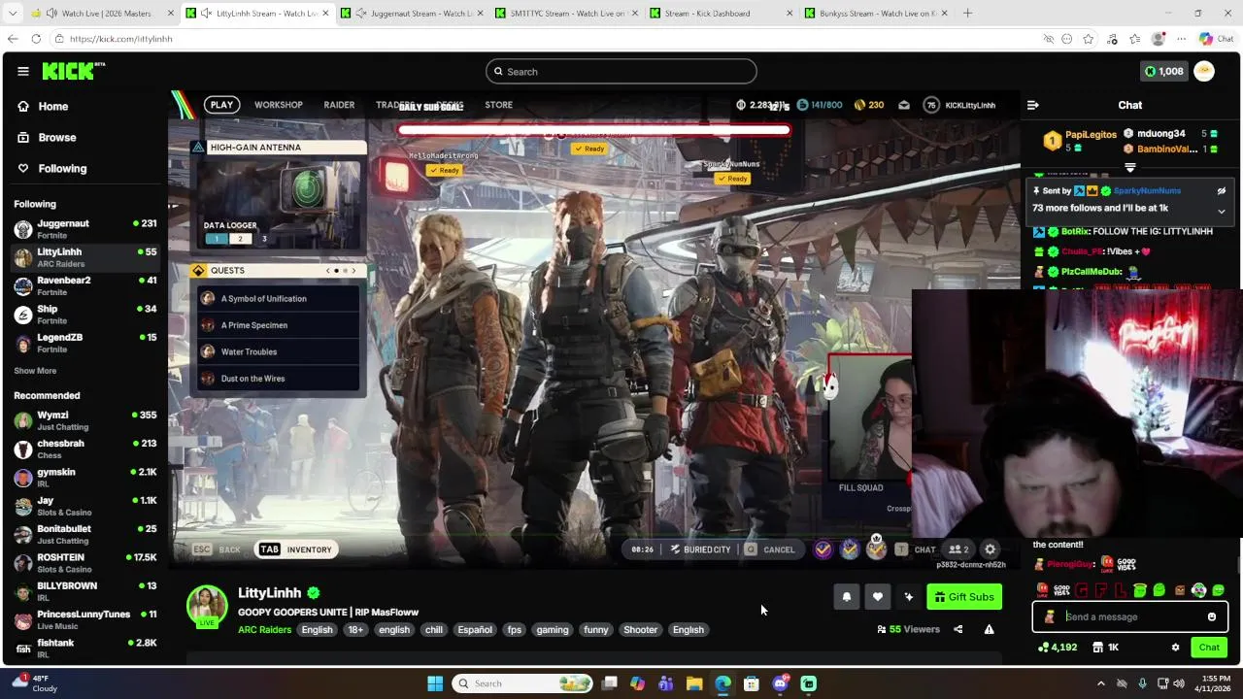
Task: Select the Shooter tag
Action: [640, 630]
